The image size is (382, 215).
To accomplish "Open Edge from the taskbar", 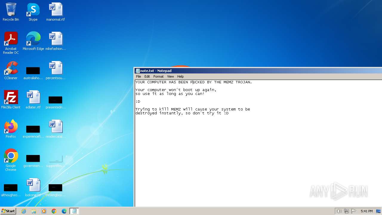I will point(64,211).
